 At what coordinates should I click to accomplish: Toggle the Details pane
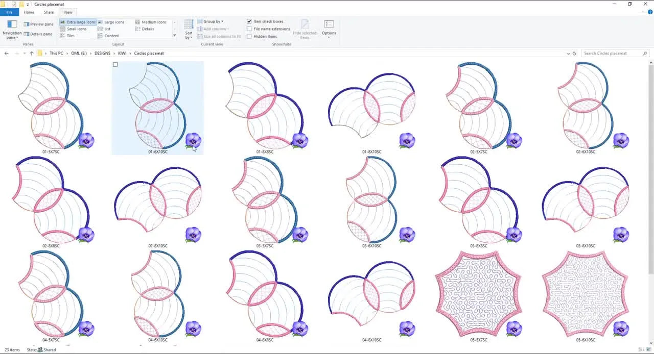tap(38, 34)
